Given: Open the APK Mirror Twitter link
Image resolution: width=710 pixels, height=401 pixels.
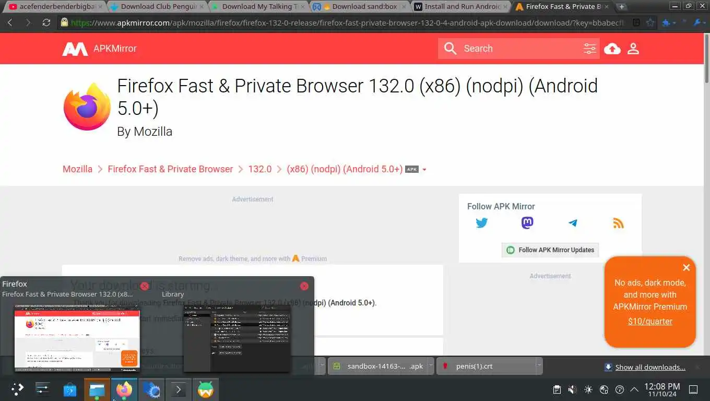Looking at the screenshot, I should click(x=482, y=223).
